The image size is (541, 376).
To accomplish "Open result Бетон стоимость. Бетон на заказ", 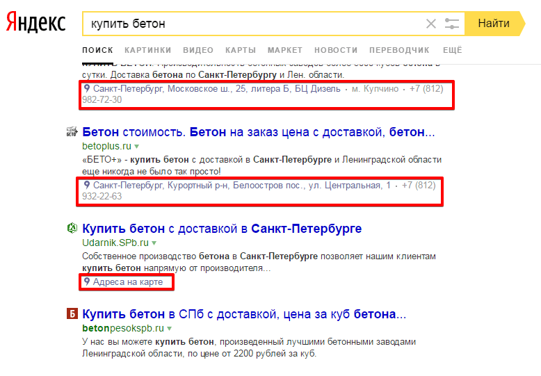I will click(x=259, y=132).
